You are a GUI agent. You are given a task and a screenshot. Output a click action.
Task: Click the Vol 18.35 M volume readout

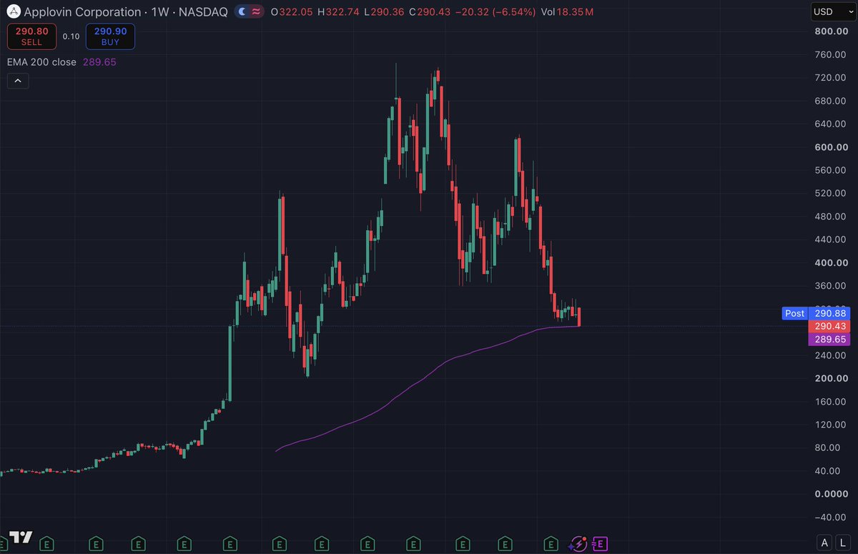[x=567, y=12]
